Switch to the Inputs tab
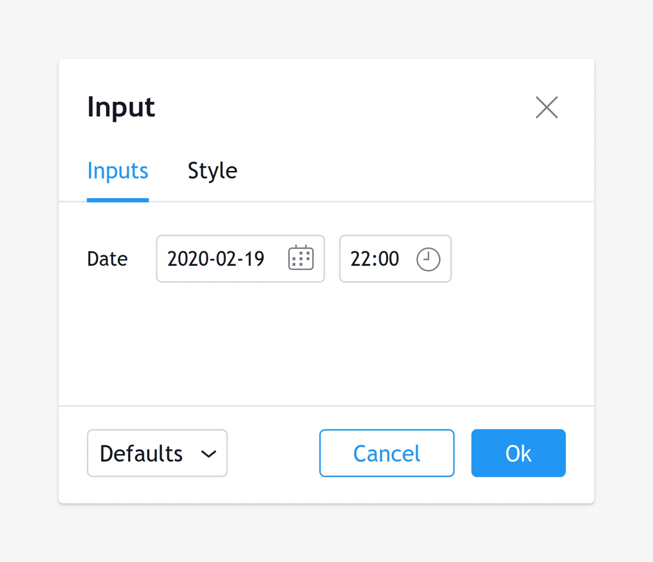This screenshot has width=653, height=562. coord(118,171)
